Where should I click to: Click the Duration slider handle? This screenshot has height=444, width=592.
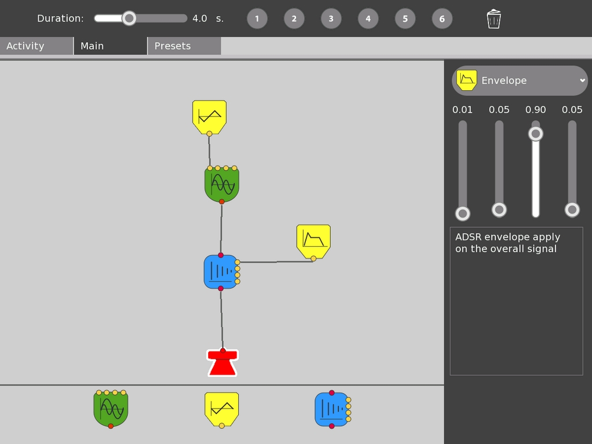(x=129, y=18)
